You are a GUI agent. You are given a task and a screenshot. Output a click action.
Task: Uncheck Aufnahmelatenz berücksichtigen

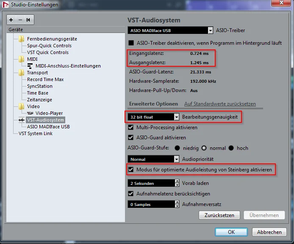click(x=130, y=194)
